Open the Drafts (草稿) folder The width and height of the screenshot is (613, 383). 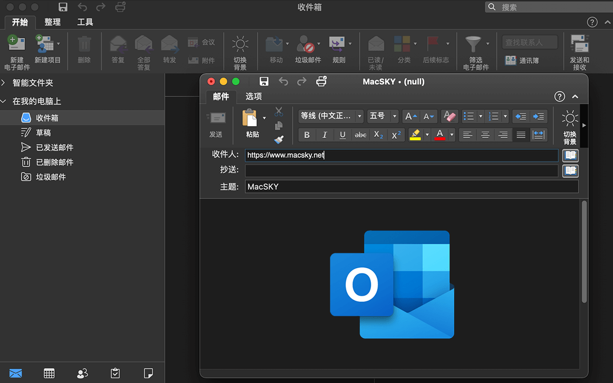click(x=82, y=132)
